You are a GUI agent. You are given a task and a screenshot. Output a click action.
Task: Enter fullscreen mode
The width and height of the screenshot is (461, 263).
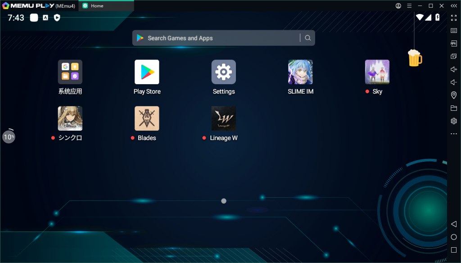tap(454, 18)
